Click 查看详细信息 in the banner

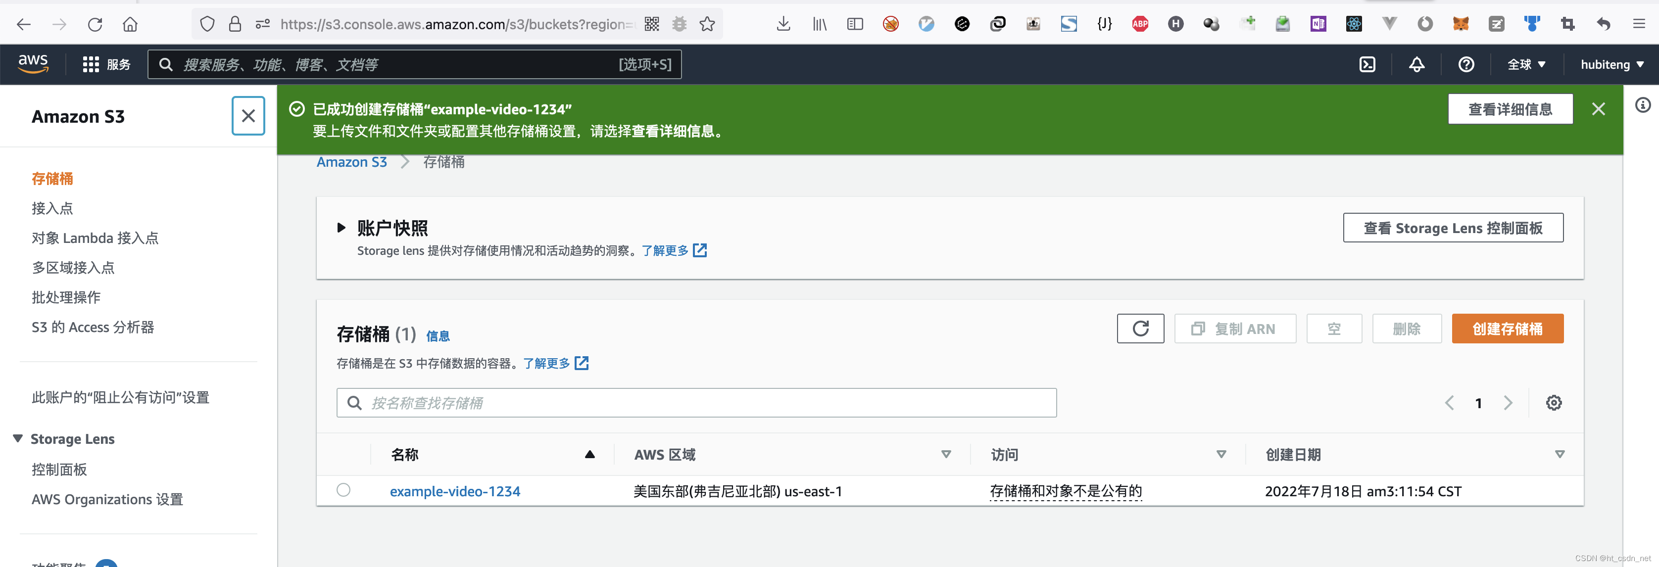coord(1510,109)
